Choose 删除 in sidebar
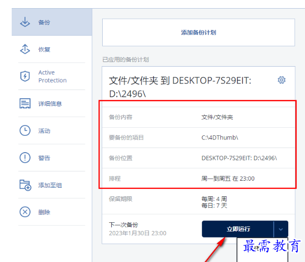Screen dimensions: 305x262 [x=52, y=212]
